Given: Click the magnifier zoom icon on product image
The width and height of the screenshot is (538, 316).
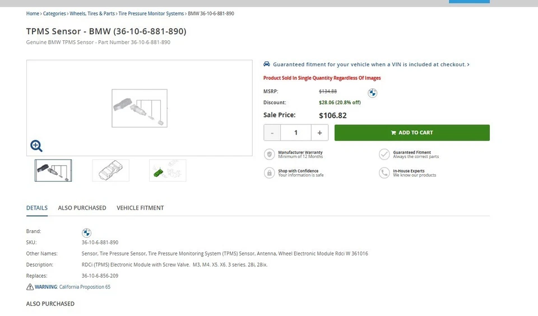Looking at the screenshot, I should [36, 146].
